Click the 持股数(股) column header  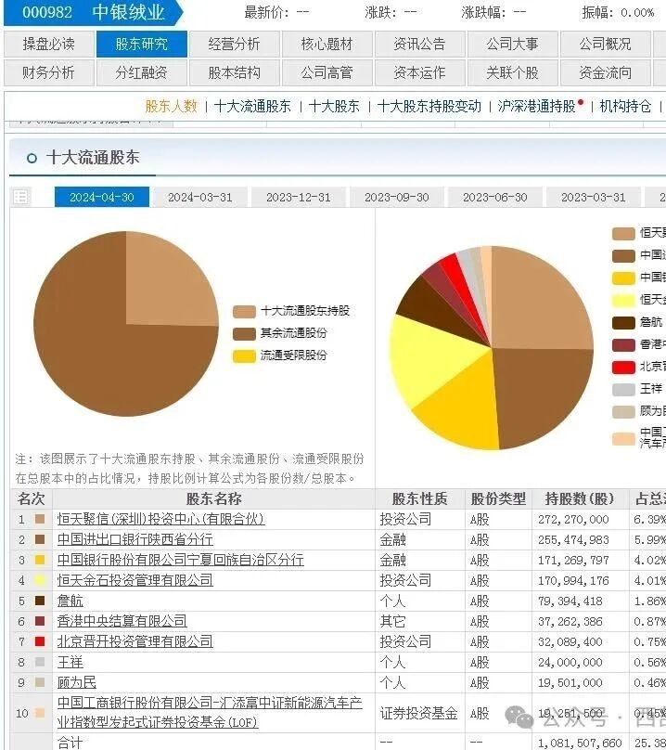pyautogui.click(x=580, y=498)
